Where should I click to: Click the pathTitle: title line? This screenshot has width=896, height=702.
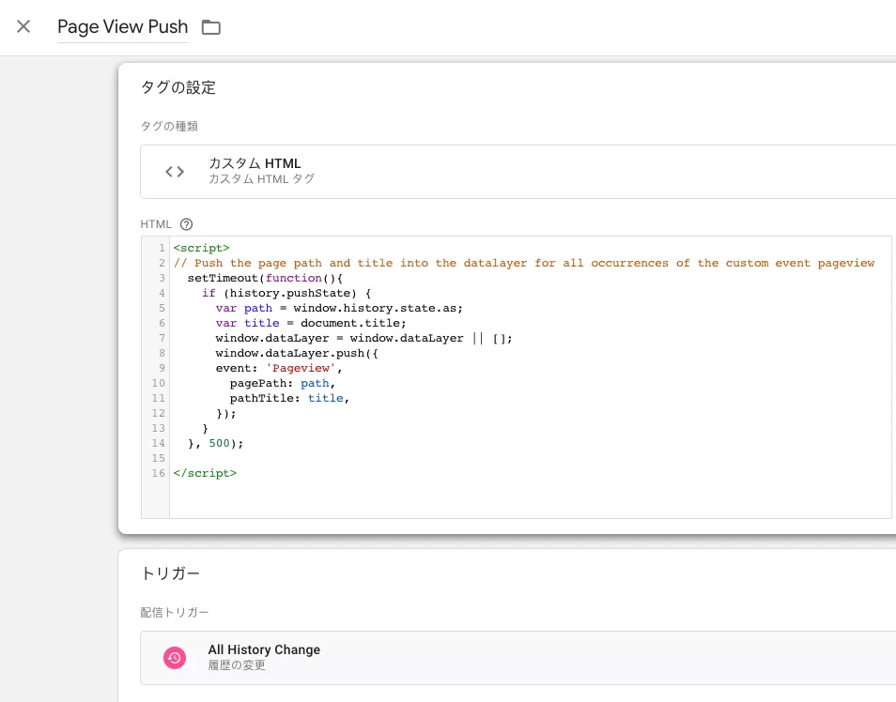tap(289, 398)
